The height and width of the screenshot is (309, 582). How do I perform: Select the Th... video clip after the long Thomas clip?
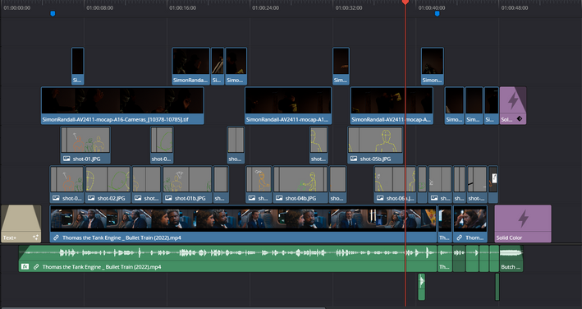445,224
